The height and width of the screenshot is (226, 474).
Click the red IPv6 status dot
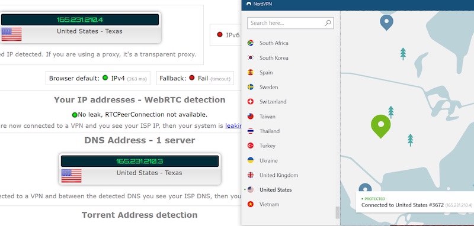pos(220,34)
